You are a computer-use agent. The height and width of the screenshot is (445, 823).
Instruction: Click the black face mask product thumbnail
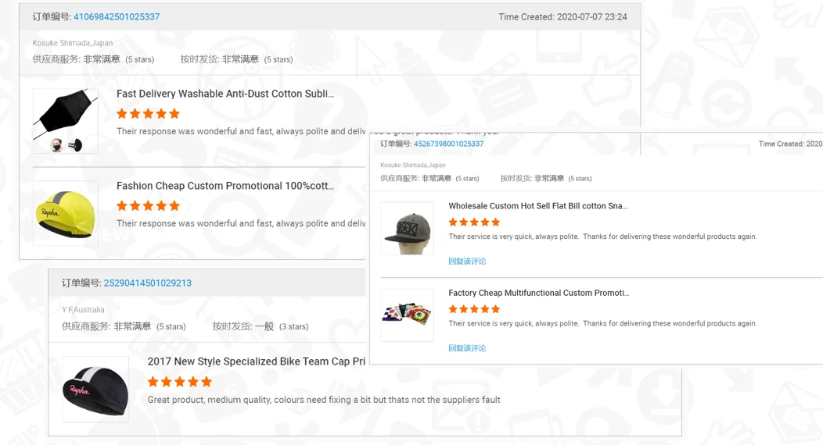pyautogui.click(x=65, y=120)
